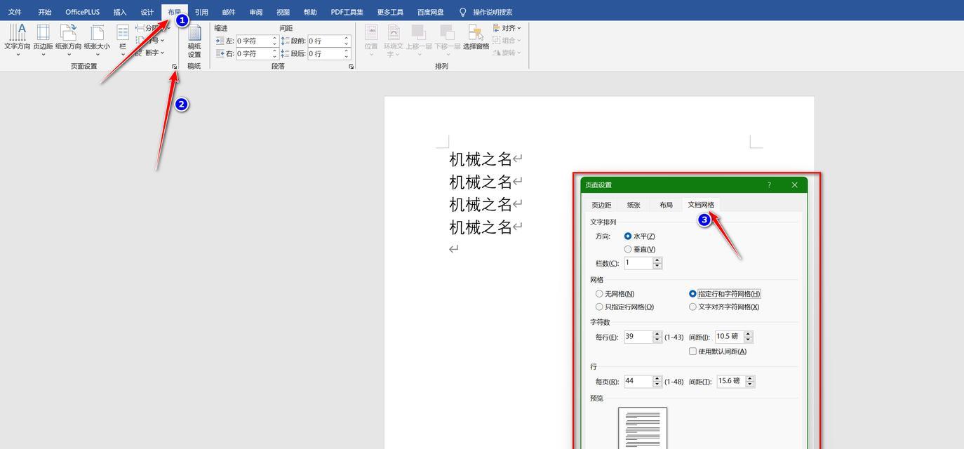Switch to the 文档网格 dialog tab
Screen dimensions: 964x449
point(701,205)
